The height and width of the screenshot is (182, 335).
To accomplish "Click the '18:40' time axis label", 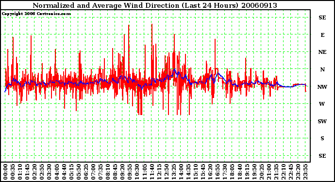I will pos(239,172).
